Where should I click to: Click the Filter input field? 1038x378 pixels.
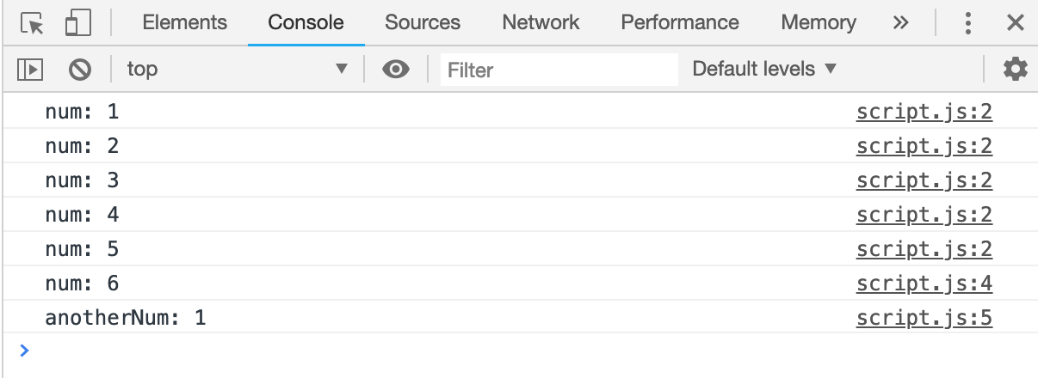pos(559,69)
